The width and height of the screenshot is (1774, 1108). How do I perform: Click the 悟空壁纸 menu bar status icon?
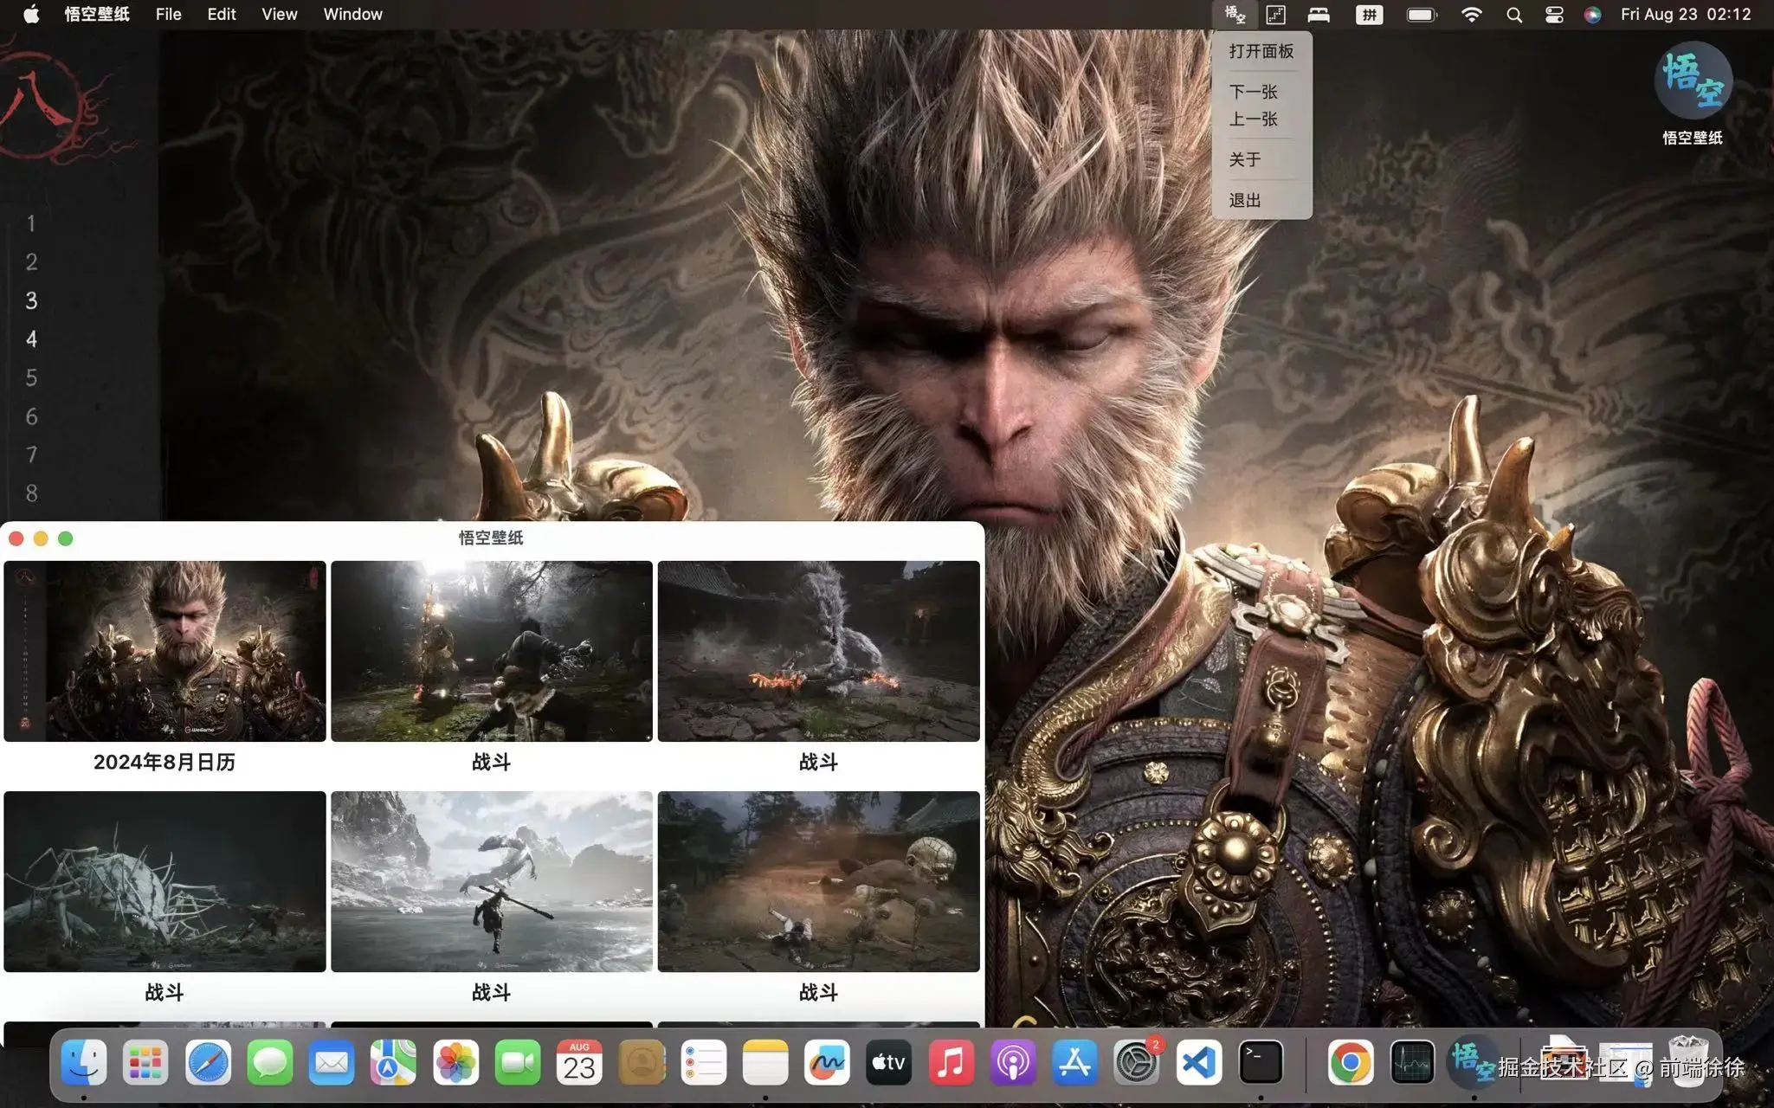click(1235, 15)
